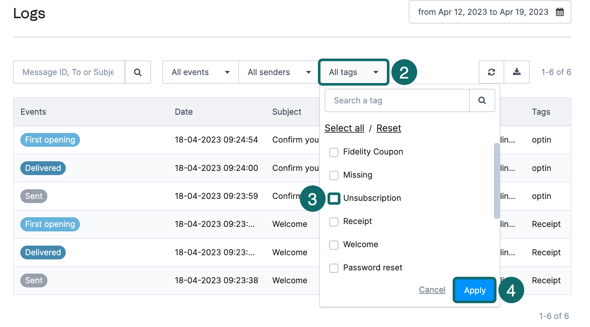Open the All events dropdown
This screenshot has width=590, height=327.
[x=200, y=72]
